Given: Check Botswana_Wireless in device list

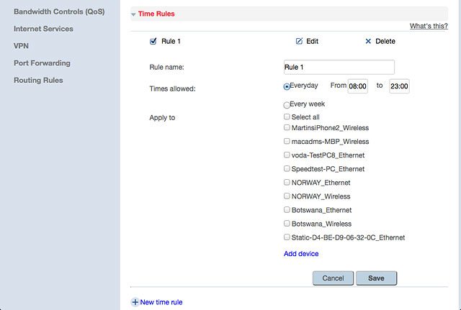Looking at the screenshot, I should [287, 224].
